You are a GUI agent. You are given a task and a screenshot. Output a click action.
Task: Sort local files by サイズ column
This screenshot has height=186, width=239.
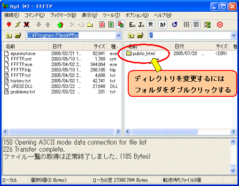click(x=96, y=46)
